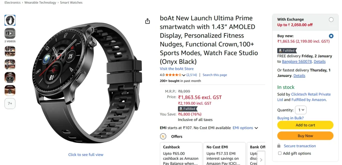
Task: Show 7+ more product images
Action: coord(10,104)
